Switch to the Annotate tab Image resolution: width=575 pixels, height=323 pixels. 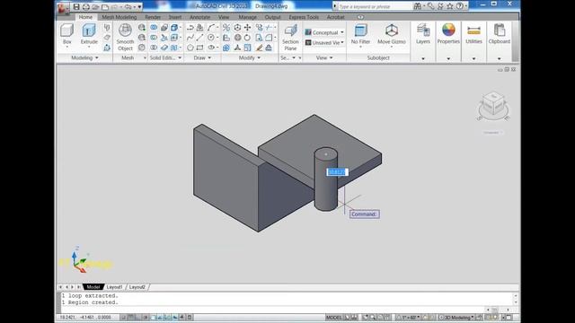coord(199,17)
